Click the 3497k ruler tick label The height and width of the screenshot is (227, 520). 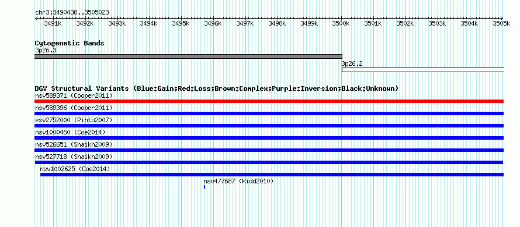245,23
